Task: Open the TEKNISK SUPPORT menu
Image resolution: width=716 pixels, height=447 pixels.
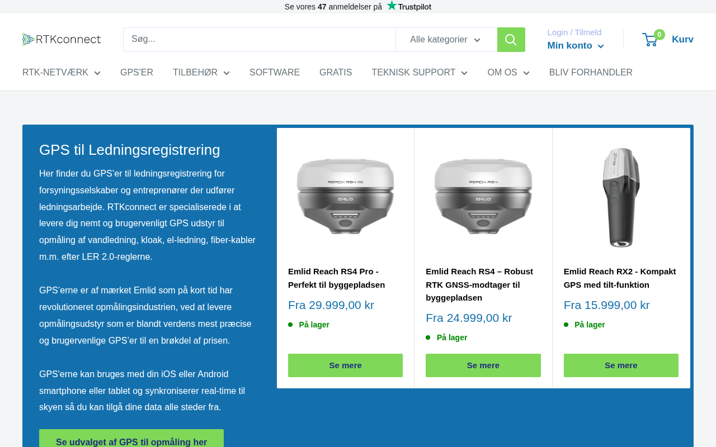Action: (x=420, y=73)
